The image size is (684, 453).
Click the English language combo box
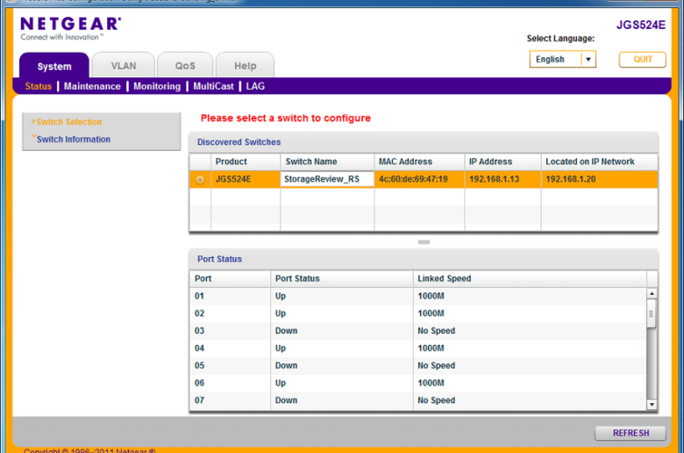562,60
